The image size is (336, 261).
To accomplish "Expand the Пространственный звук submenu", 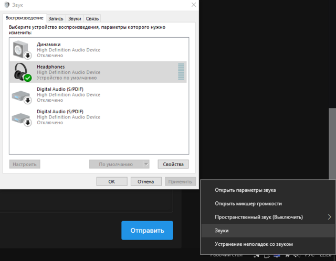I will [x=330, y=217].
